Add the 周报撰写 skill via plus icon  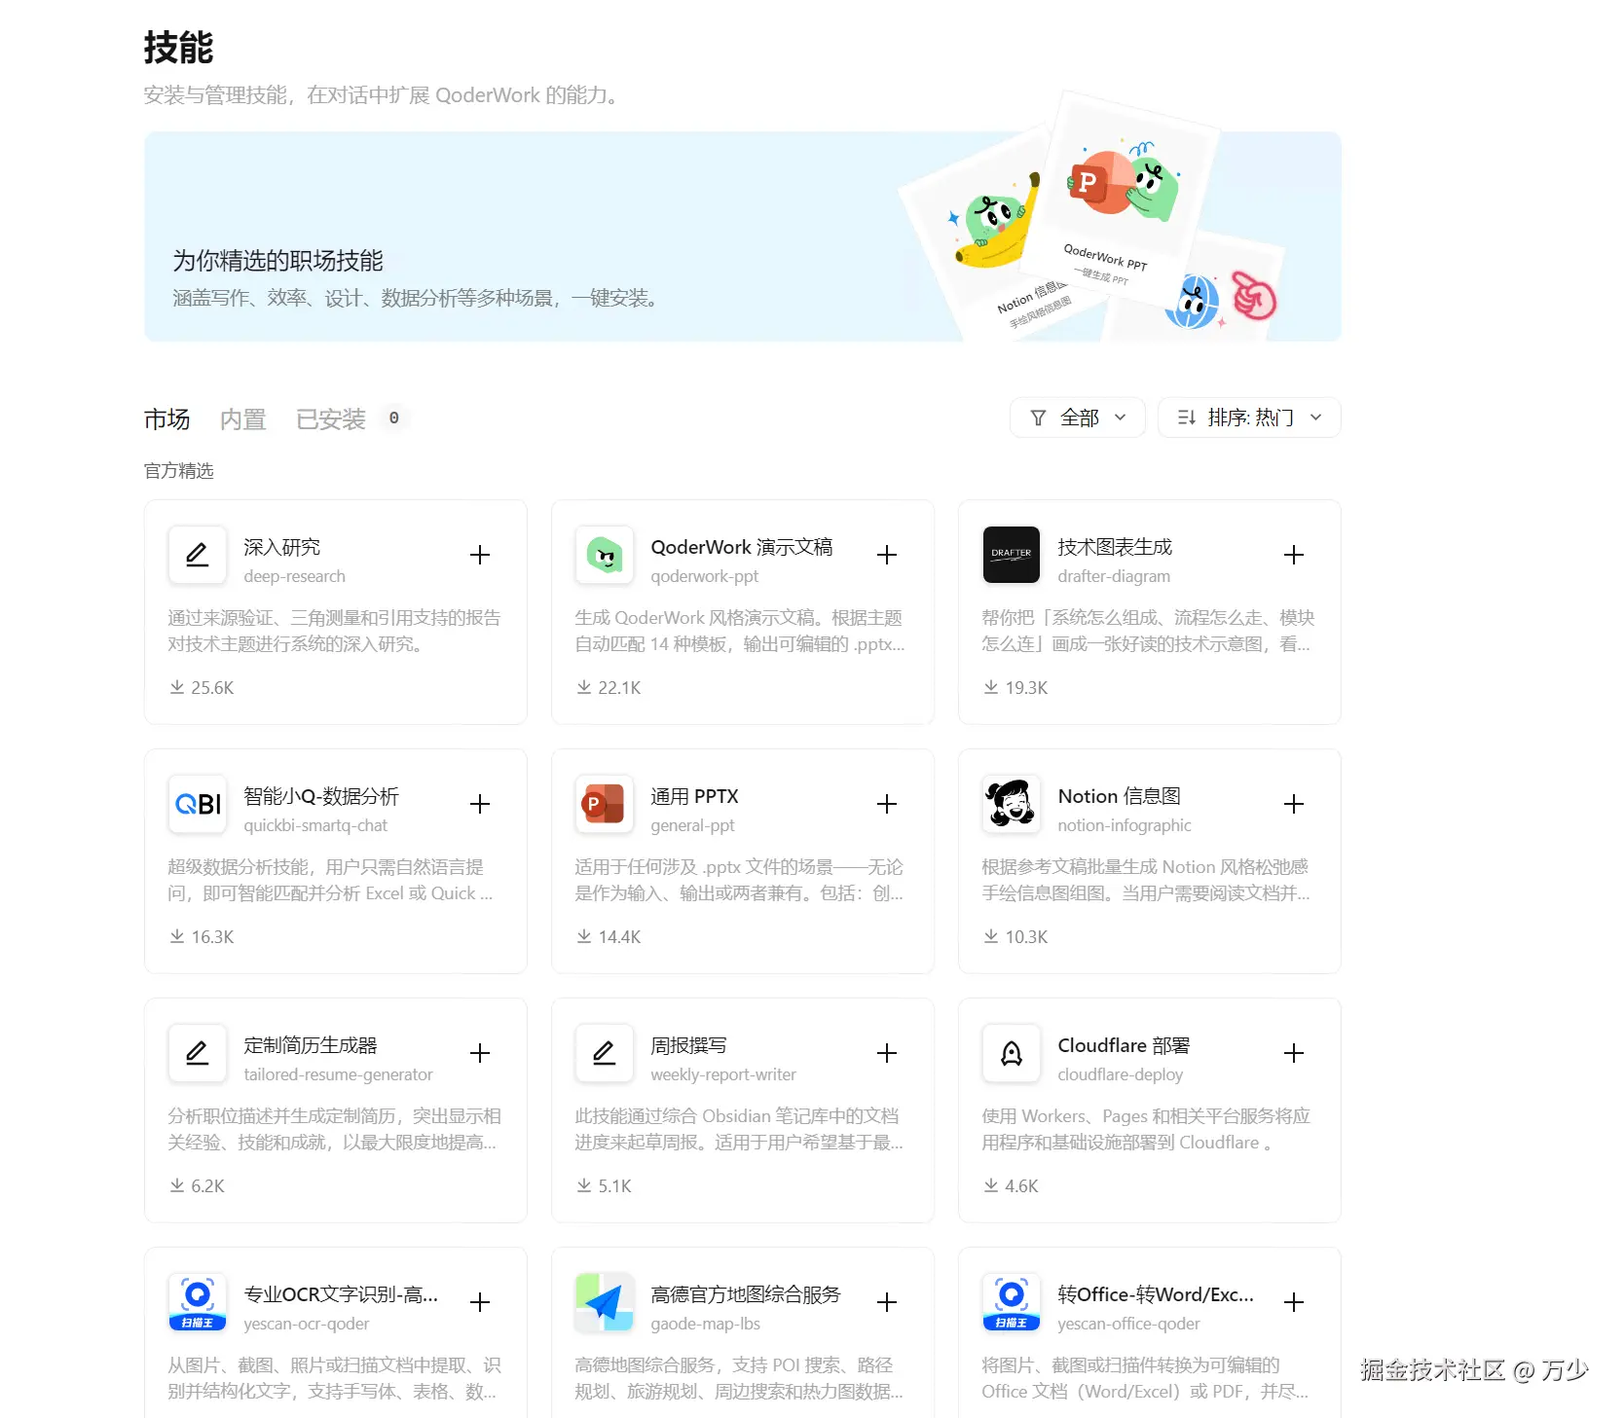(887, 1053)
